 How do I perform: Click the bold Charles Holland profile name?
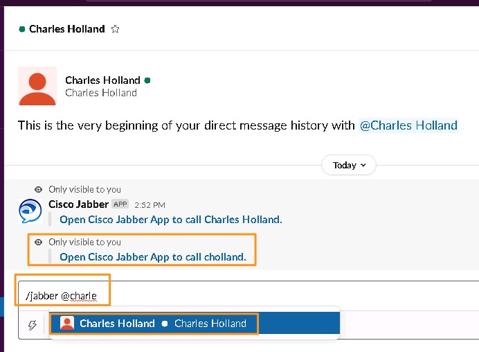click(102, 80)
